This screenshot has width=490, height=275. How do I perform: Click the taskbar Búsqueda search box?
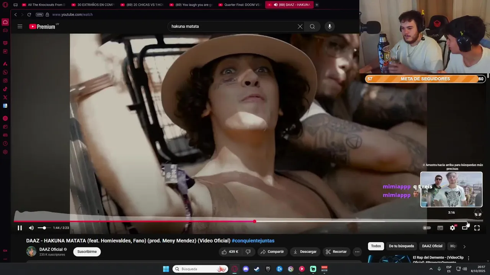click(200, 269)
